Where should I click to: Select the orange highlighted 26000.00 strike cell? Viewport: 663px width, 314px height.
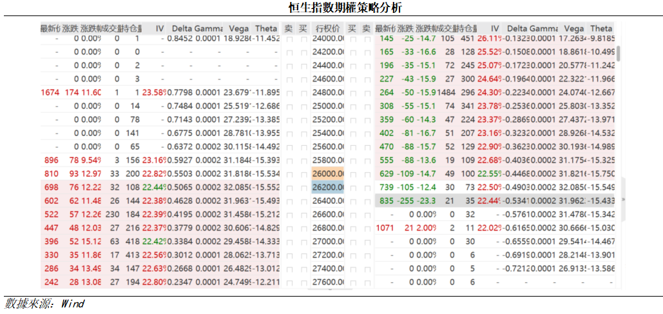328,174
